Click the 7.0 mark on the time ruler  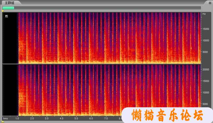pos(106,119)
